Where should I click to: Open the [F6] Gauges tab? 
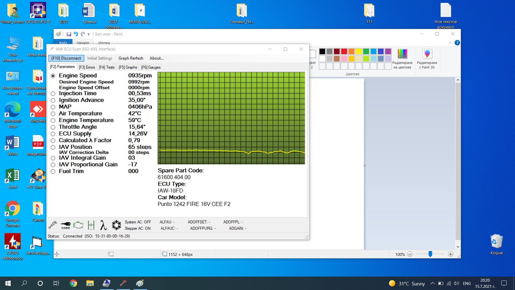[151, 67]
